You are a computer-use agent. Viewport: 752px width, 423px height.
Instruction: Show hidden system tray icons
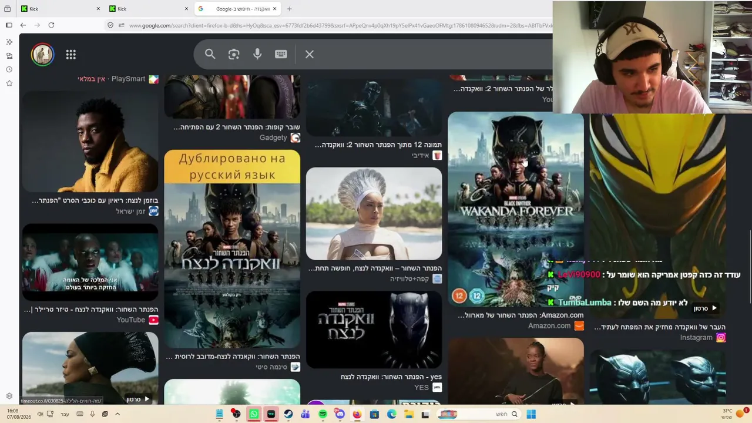pos(117,414)
